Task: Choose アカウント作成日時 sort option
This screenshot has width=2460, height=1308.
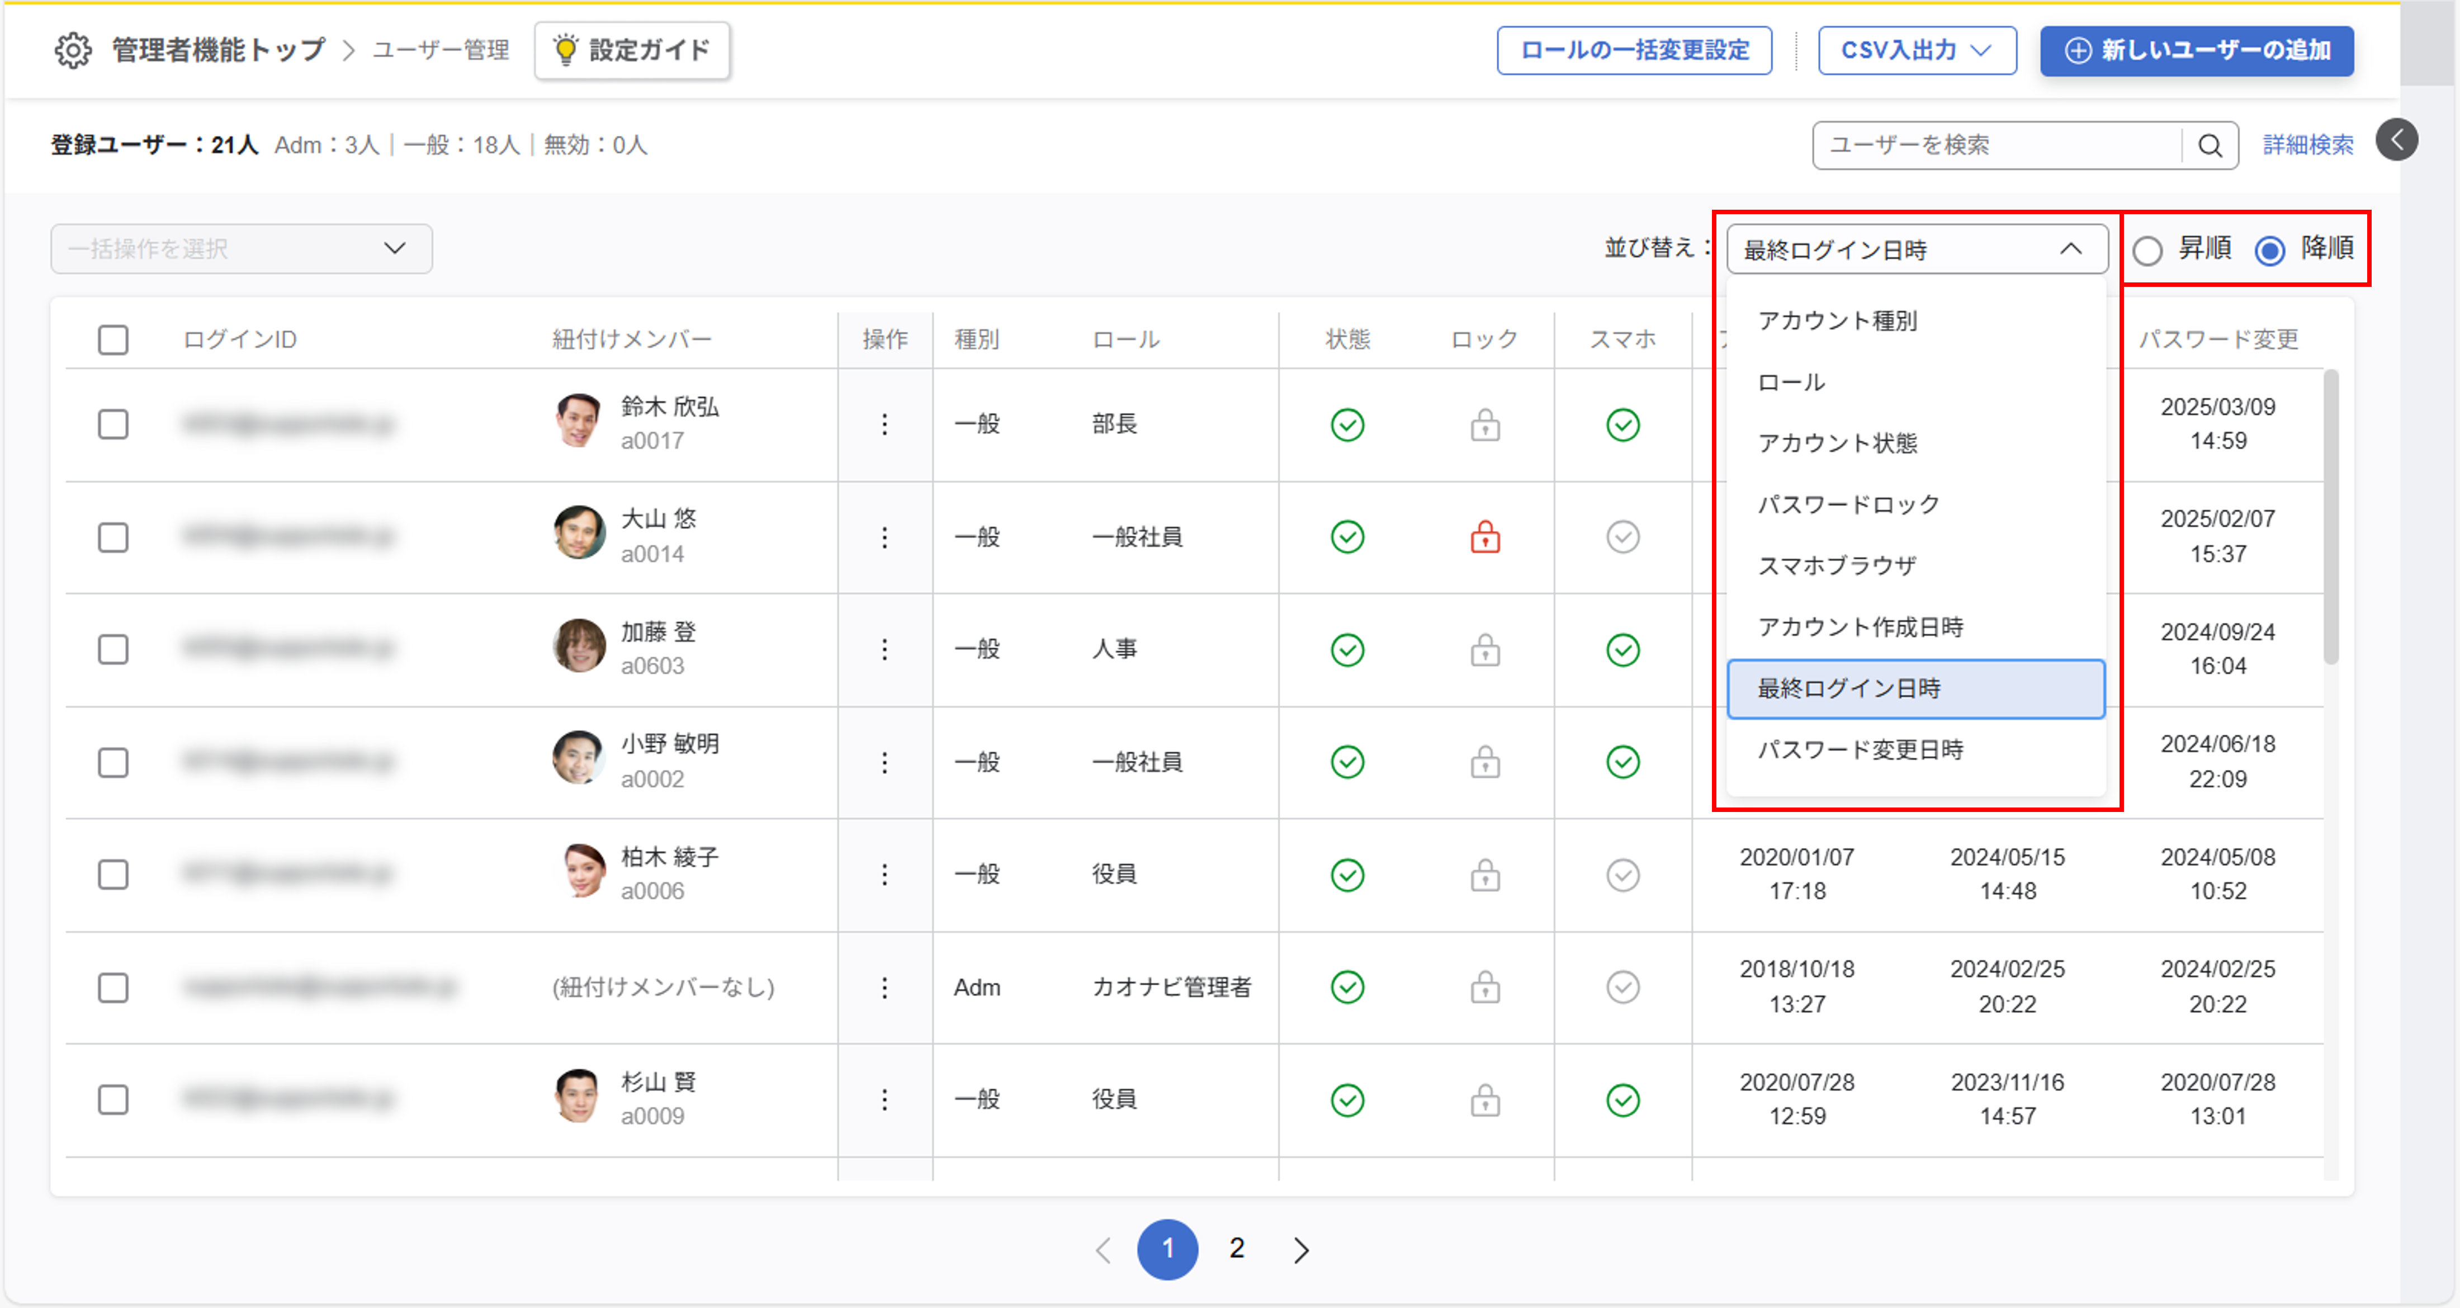Action: (1915, 627)
